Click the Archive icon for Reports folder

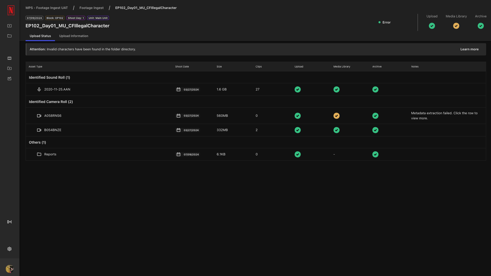point(375,154)
